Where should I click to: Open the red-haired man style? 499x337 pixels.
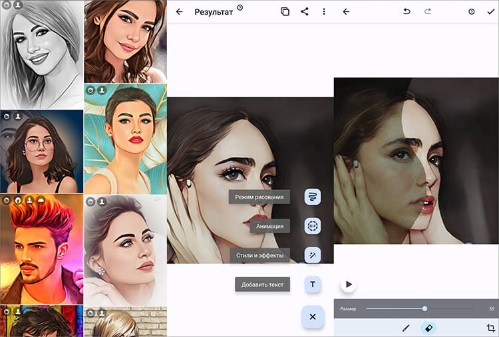42,249
